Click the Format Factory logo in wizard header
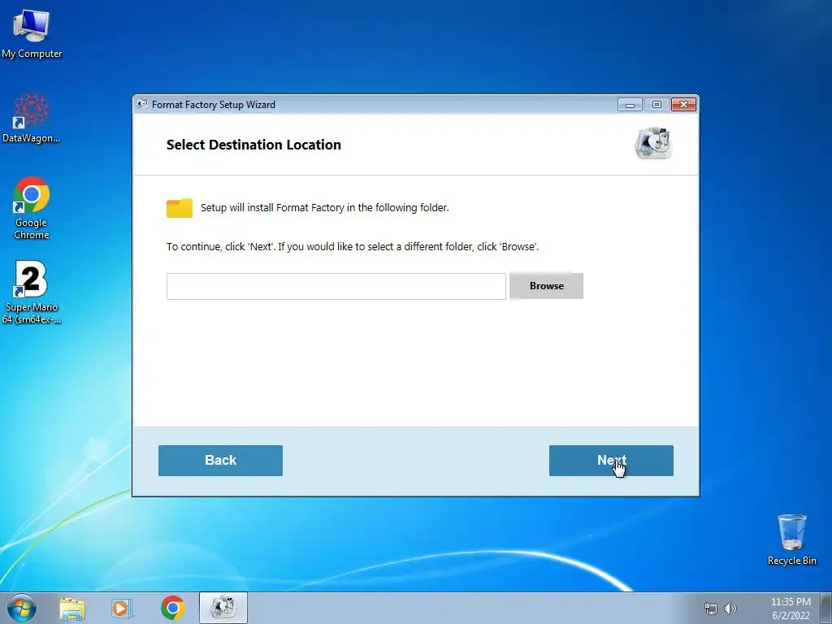Image resolution: width=832 pixels, height=624 pixels. 653,143
